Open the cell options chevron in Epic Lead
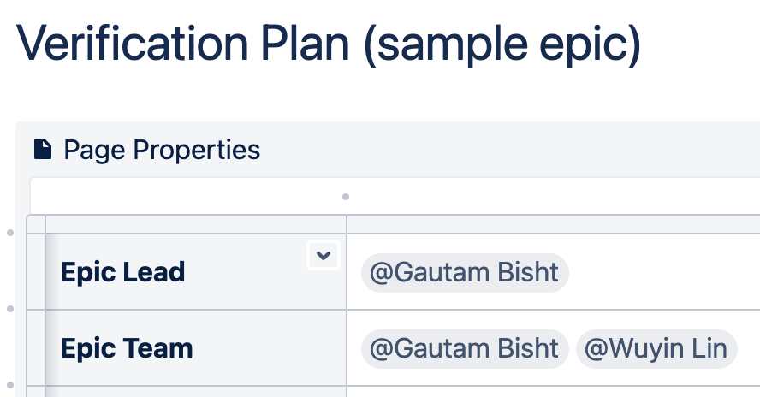The height and width of the screenshot is (397, 760). pos(324,255)
